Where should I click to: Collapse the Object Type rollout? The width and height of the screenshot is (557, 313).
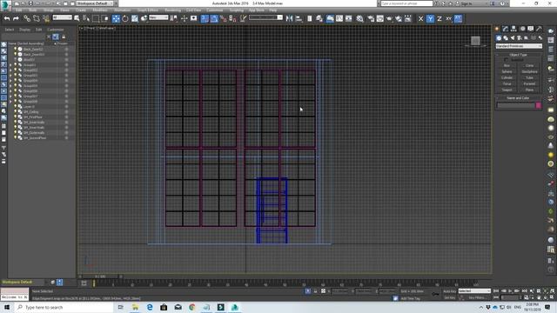click(519, 55)
